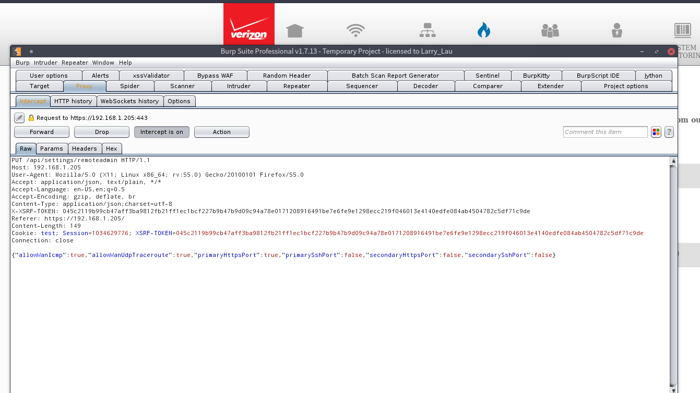
Task: Open the Wi-Fi icon in router navigation
Action: point(355,31)
